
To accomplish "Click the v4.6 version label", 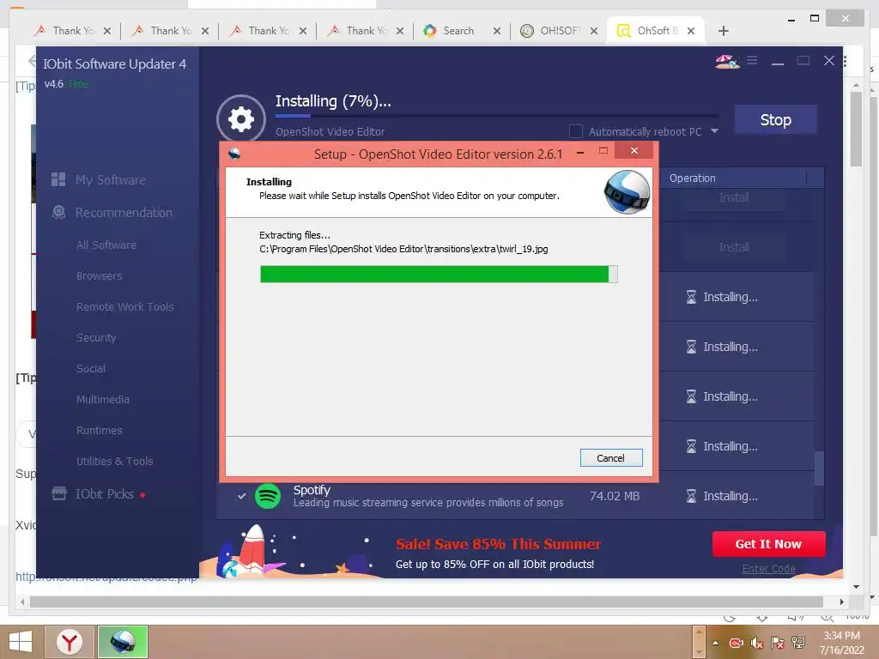I will click(x=54, y=84).
